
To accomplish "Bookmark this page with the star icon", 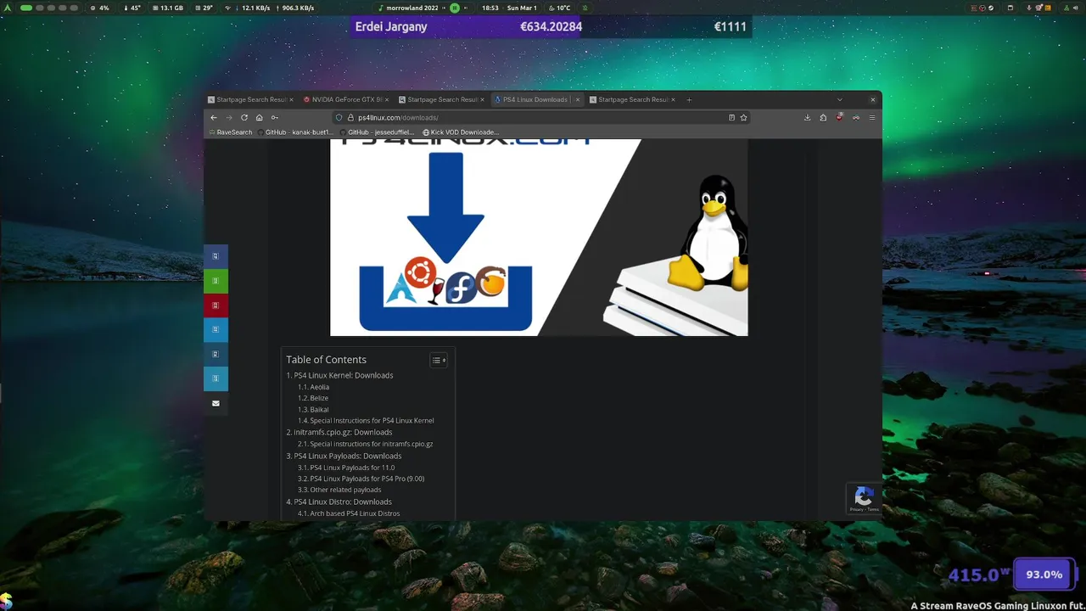I will click(x=743, y=117).
